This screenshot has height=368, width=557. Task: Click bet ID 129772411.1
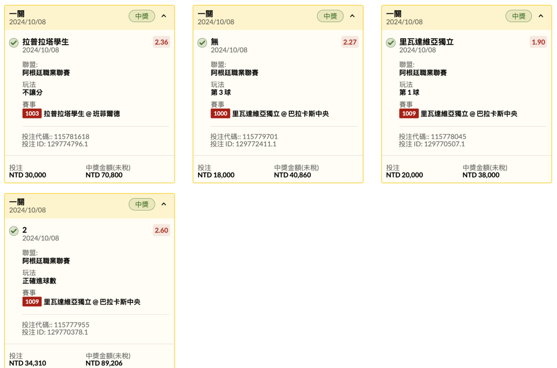pos(256,144)
